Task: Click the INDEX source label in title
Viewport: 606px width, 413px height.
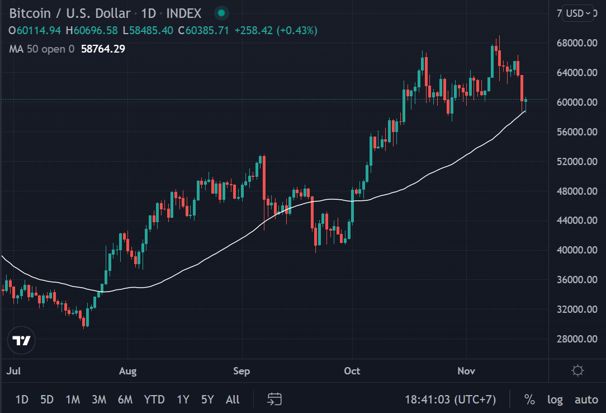Action: click(183, 13)
